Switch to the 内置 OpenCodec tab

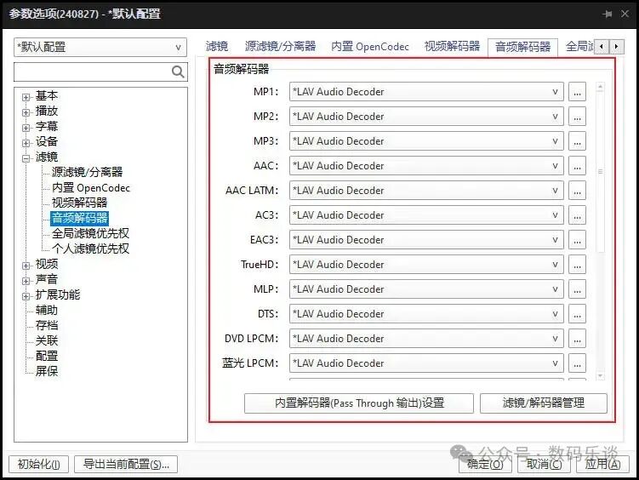370,47
